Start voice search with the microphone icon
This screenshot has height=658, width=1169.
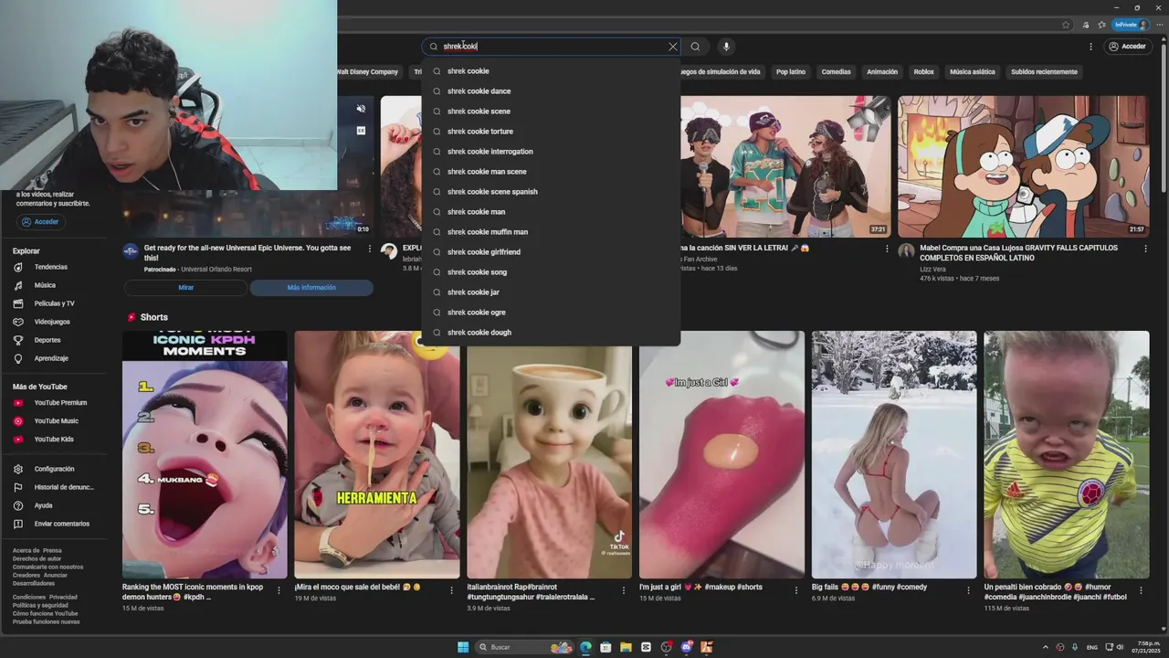pyautogui.click(x=726, y=47)
